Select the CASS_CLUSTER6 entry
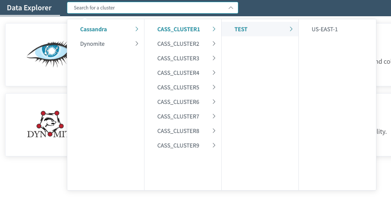This screenshot has height=203, width=391. pos(178,102)
